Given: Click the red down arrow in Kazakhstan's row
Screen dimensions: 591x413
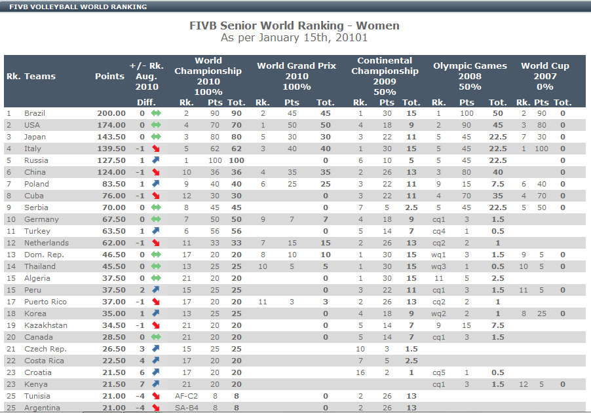Looking at the screenshot, I should click(x=155, y=325).
